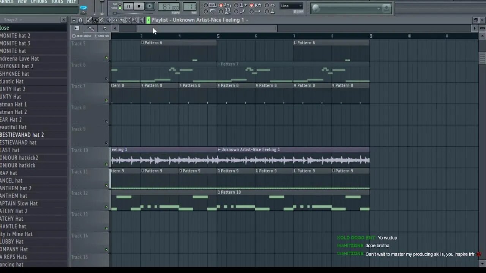
Task: Click the tempo display 87.000
Action: pyautogui.click(x=169, y=7)
